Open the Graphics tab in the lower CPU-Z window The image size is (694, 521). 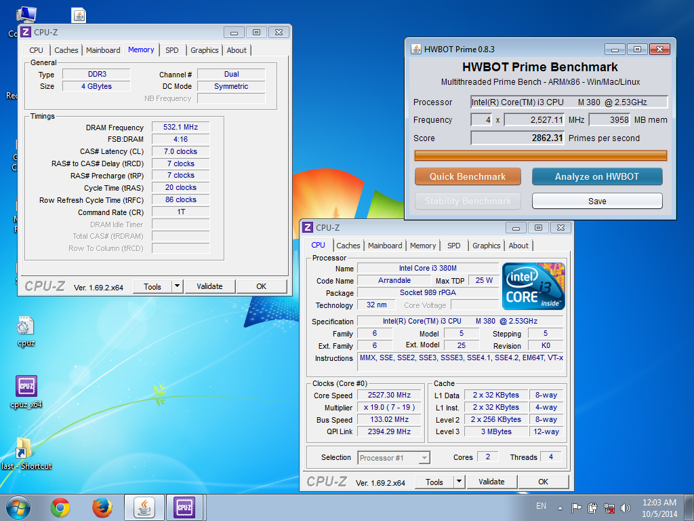click(487, 246)
